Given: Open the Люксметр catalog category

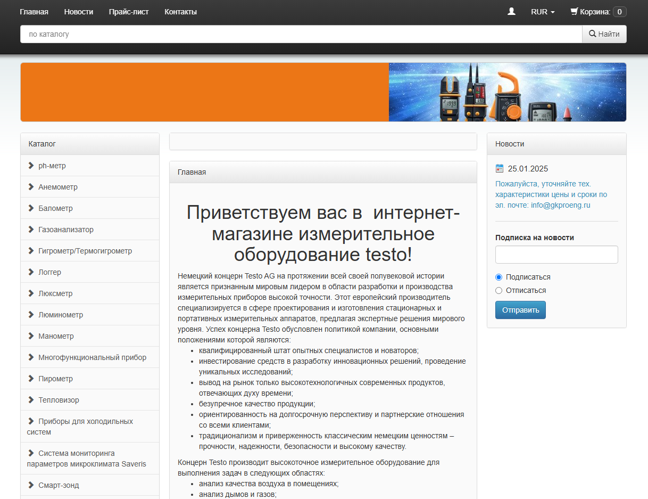Looking at the screenshot, I should click(90, 293).
